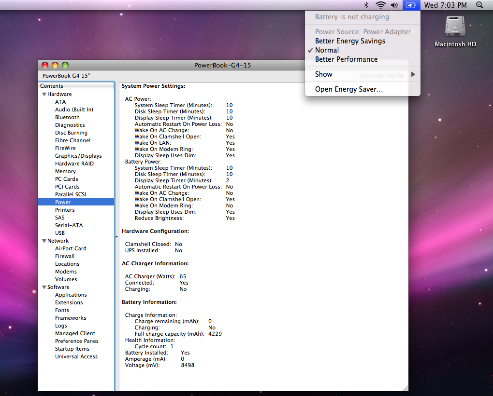The height and width of the screenshot is (396, 493).
Task: Open Managed Client entry
Action: click(76, 334)
